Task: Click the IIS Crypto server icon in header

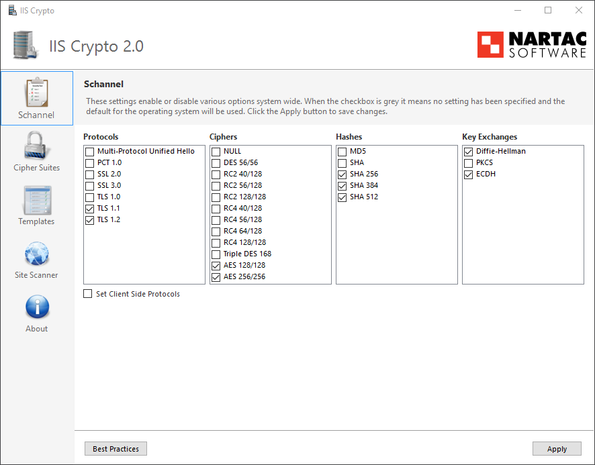Action: (x=26, y=46)
